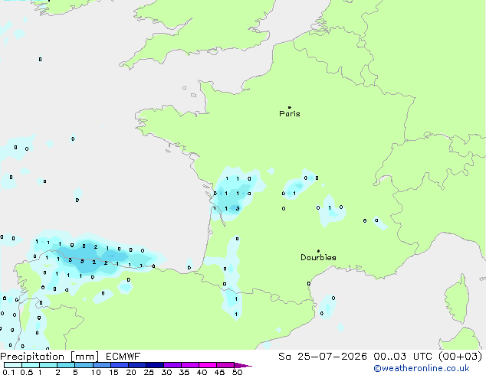
Task: Click the 1–2 mm legend swatch
Action: [48, 365]
